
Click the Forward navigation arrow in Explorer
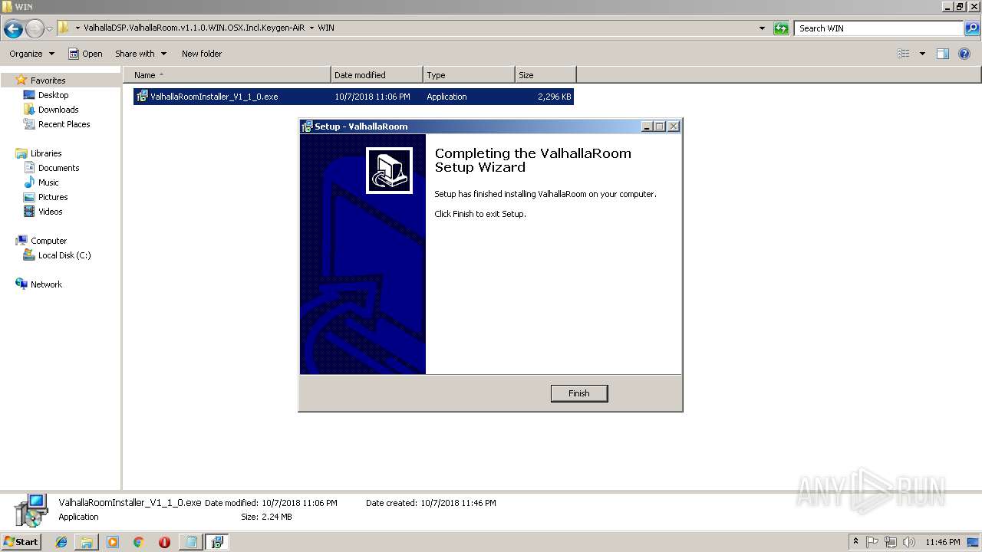click(35, 29)
